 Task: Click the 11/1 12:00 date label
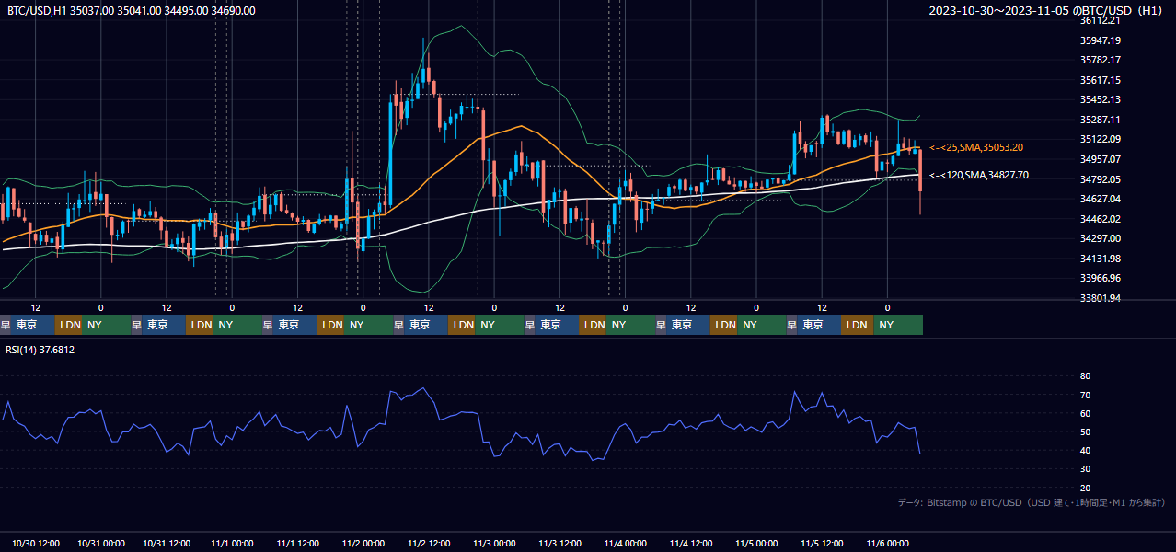pos(297,543)
